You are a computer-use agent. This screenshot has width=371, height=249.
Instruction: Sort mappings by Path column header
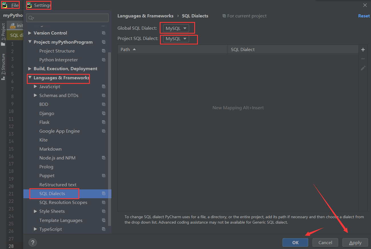coord(173,49)
